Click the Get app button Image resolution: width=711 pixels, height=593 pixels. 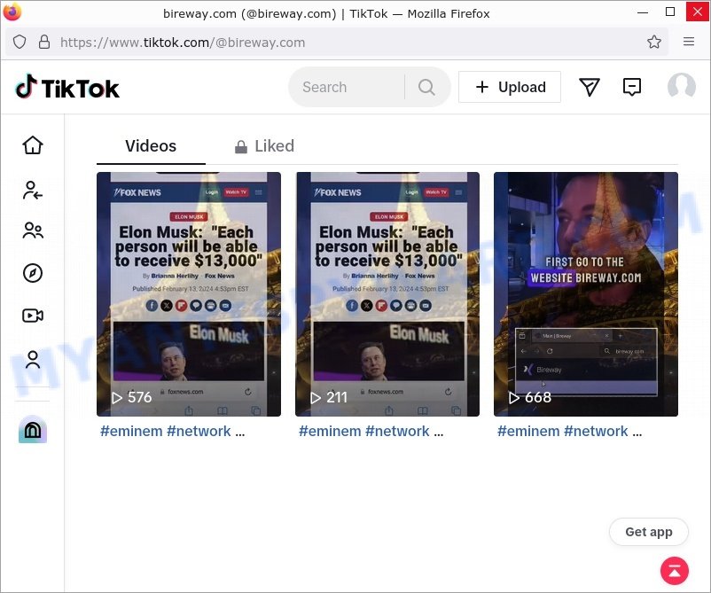[649, 532]
